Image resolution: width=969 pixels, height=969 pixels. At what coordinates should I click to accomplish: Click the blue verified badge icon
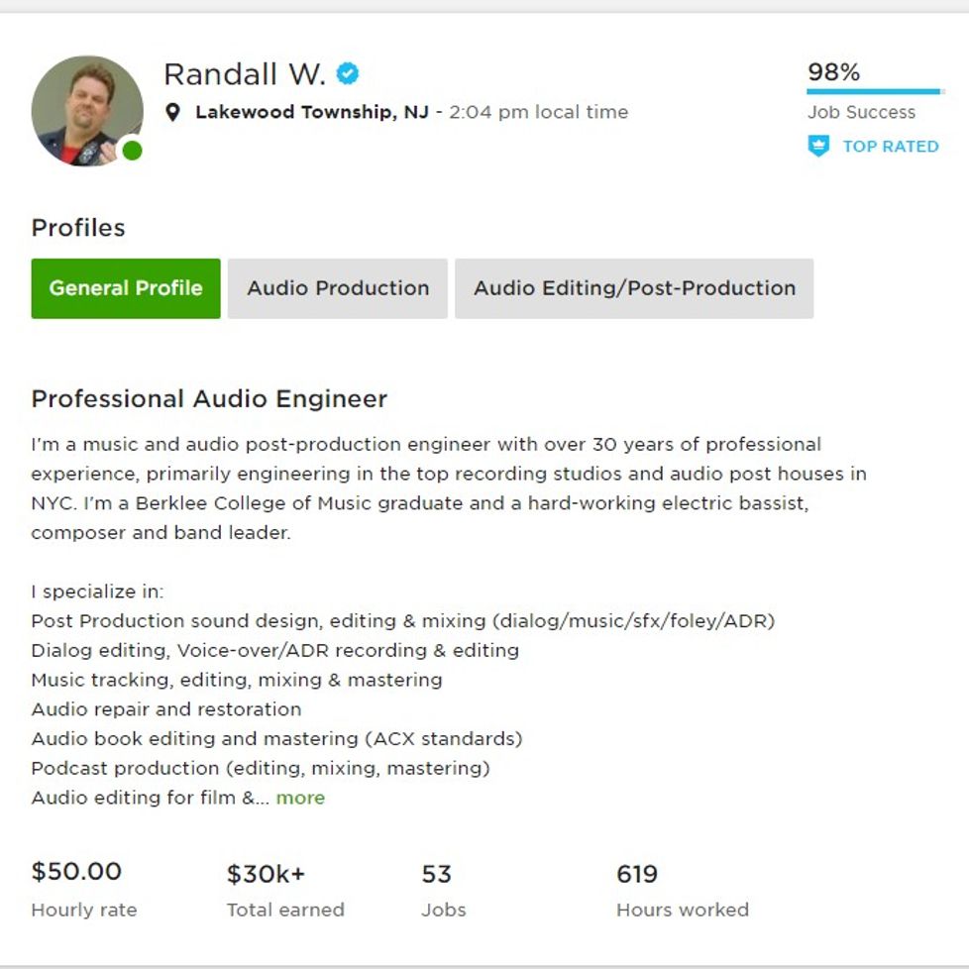pyautogui.click(x=348, y=73)
